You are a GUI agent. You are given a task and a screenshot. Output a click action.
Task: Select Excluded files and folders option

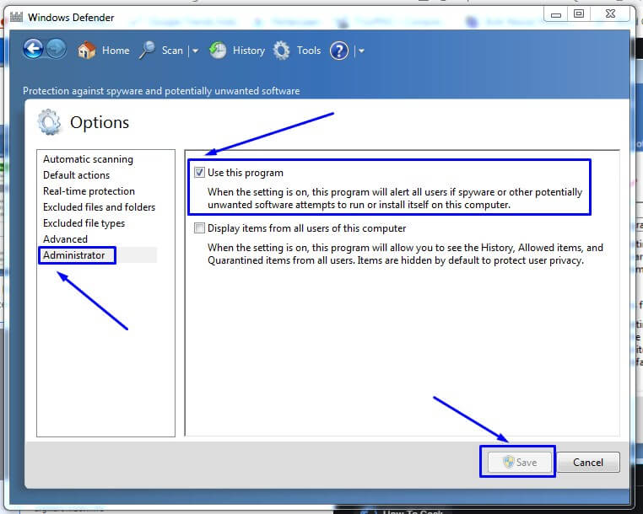coord(100,206)
